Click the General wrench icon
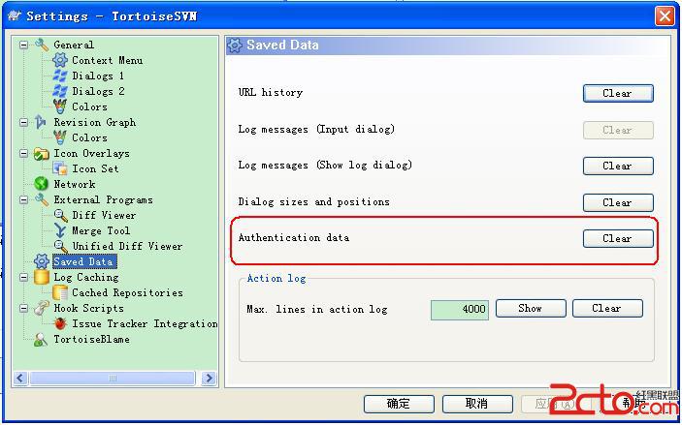The width and height of the screenshot is (682, 425). [x=42, y=45]
